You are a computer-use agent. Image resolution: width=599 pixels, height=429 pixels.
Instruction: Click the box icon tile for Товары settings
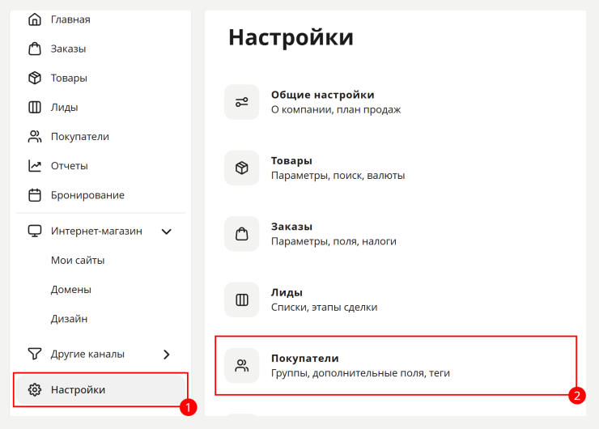(x=242, y=168)
